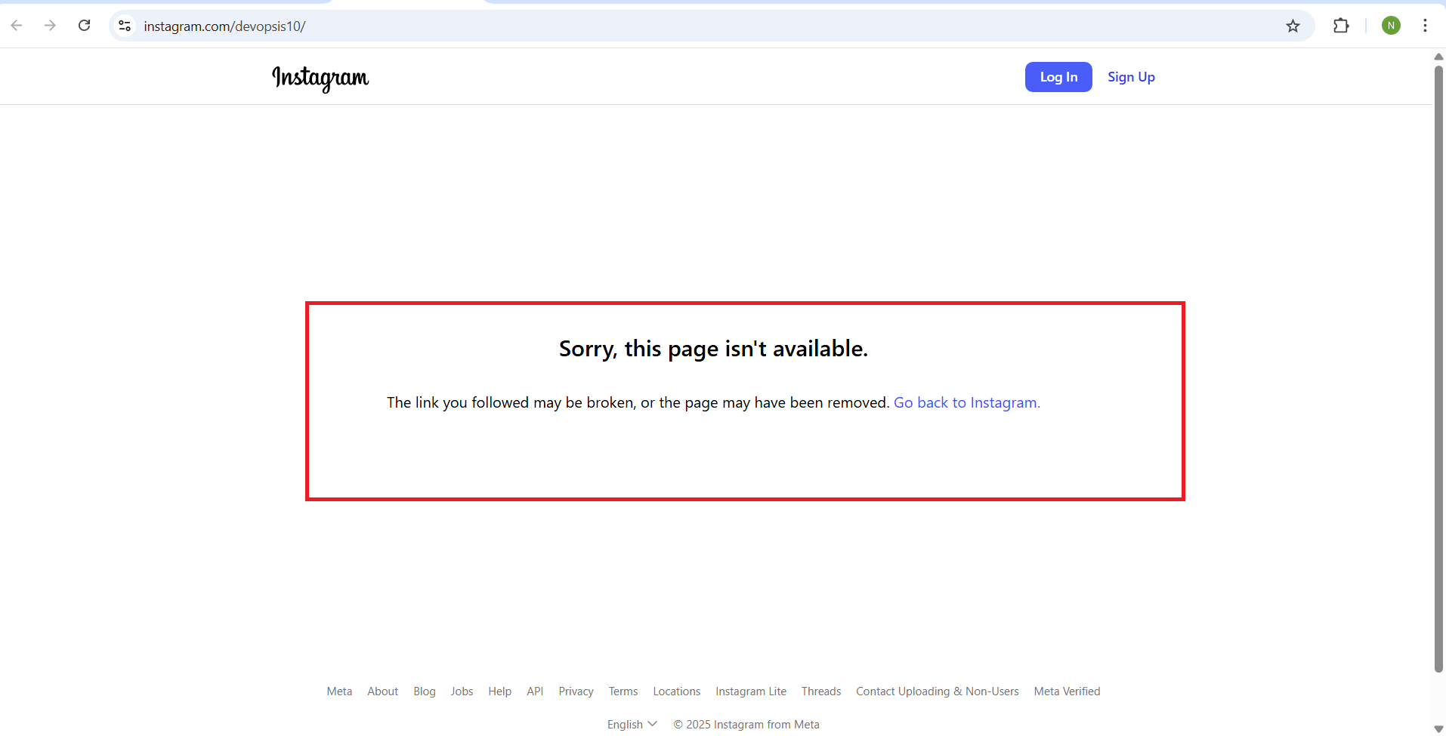This screenshot has width=1446, height=736.
Task: Open the Chrome profile avatar
Action: tap(1391, 26)
